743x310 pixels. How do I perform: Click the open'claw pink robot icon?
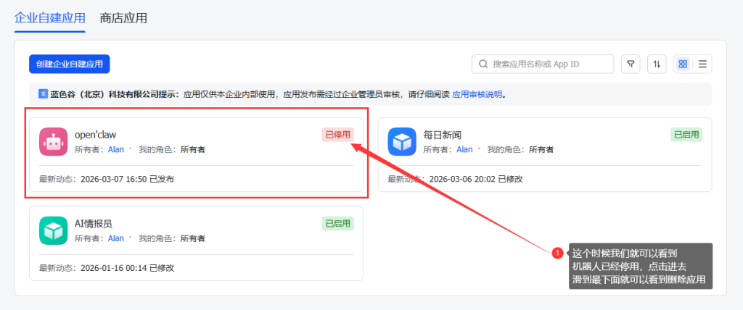(53, 141)
